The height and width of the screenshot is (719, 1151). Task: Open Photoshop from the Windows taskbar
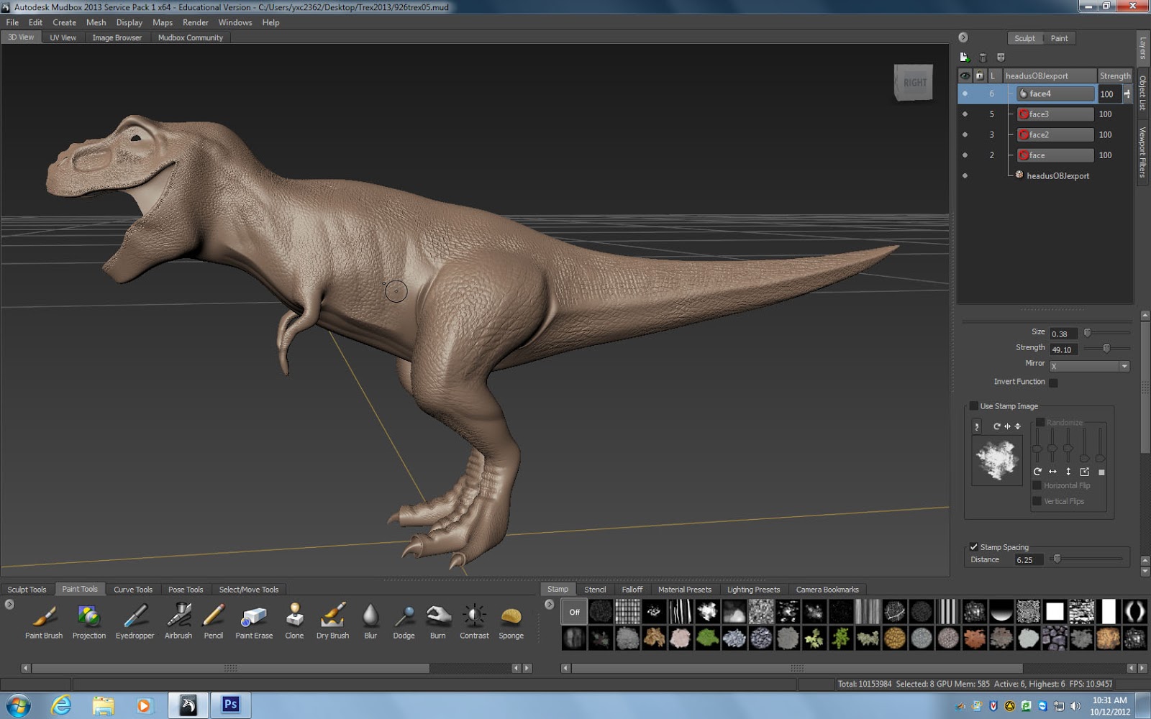pos(231,705)
